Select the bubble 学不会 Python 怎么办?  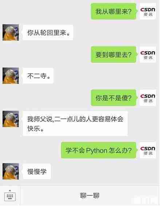tap(99, 150)
